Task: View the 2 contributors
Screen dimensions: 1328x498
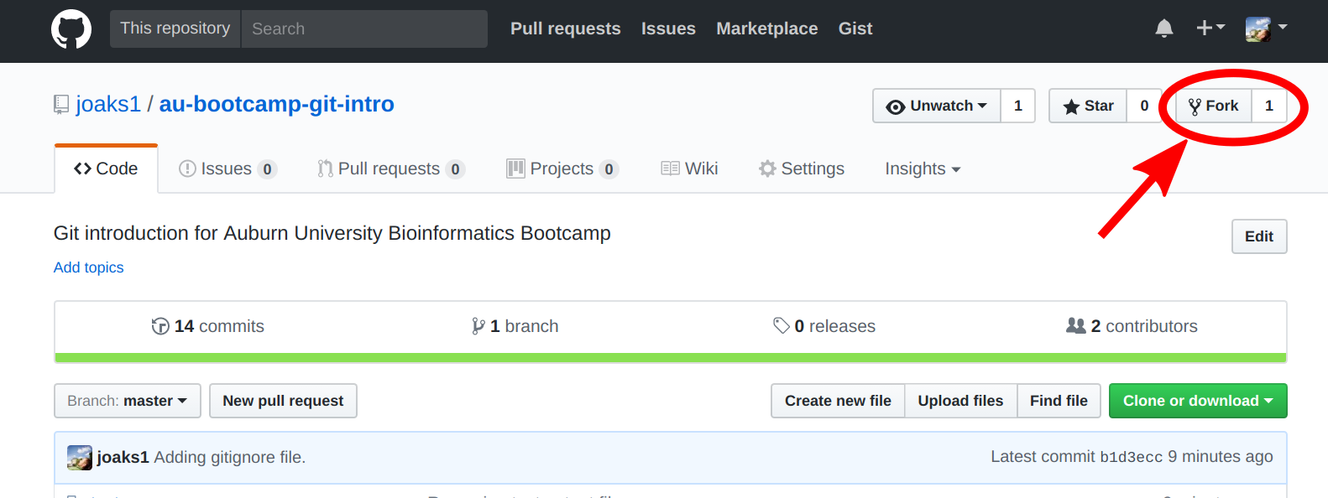Action: tap(1132, 326)
